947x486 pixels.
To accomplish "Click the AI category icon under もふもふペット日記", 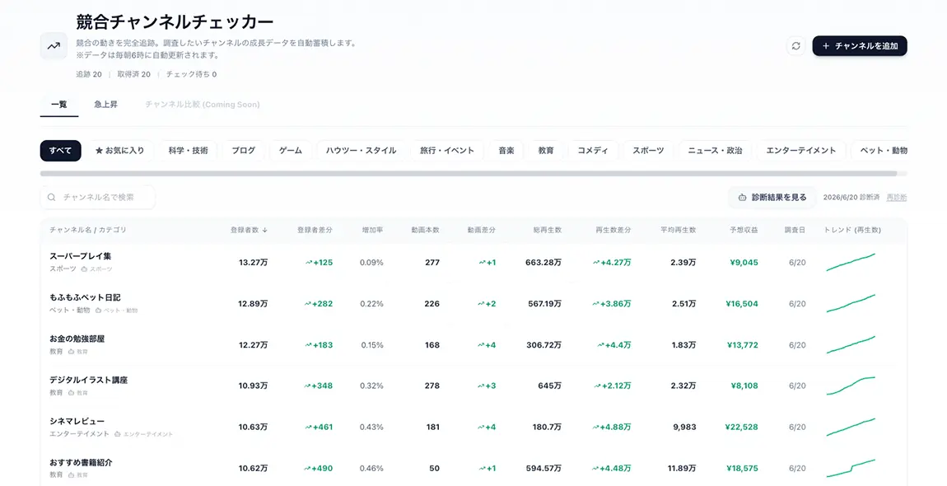I will click(x=98, y=310).
